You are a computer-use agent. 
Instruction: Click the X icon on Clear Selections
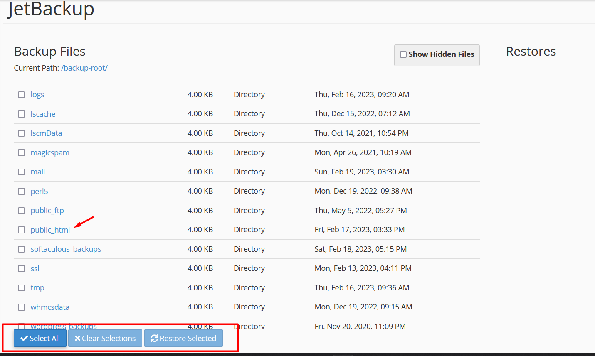pyautogui.click(x=78, y=338)
